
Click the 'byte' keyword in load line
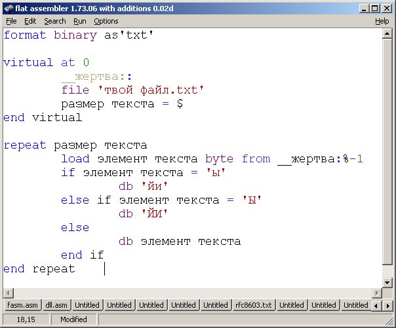click(219, 159)
